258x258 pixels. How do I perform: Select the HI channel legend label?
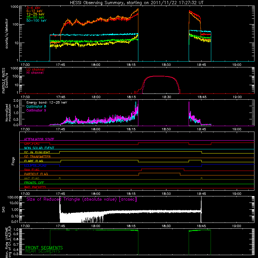pos(35,73)
